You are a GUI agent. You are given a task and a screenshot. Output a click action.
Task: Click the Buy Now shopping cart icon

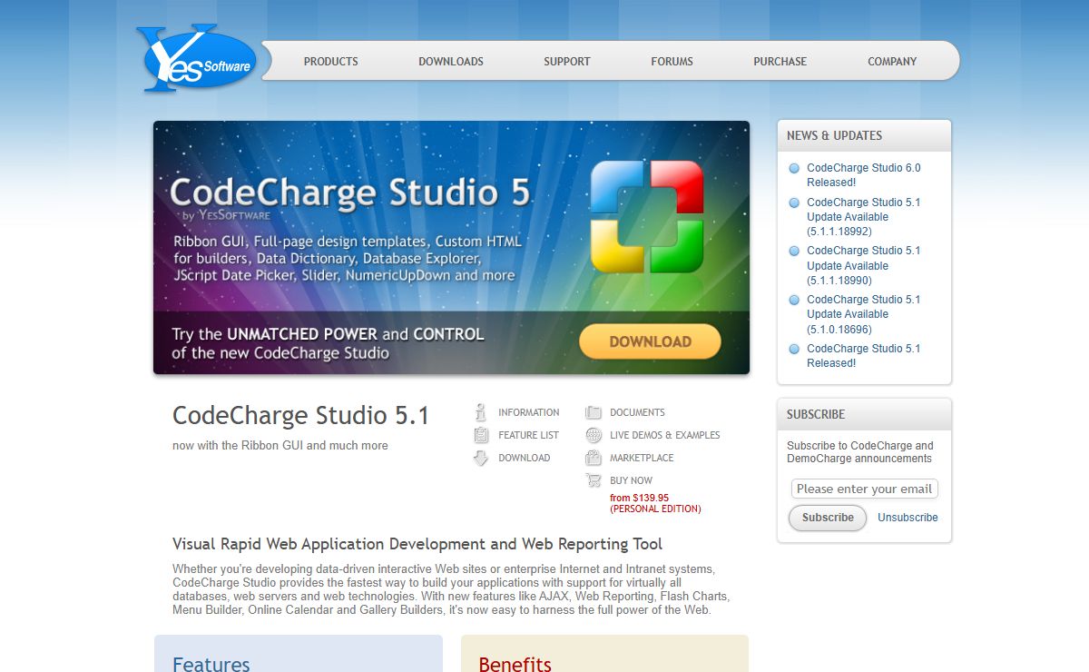click(x=594, y=480)
